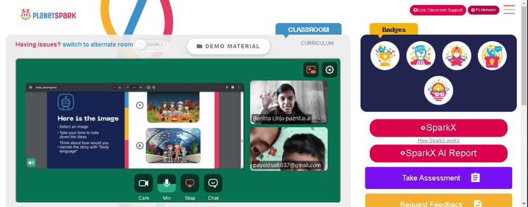Click the switch to alternate room link
The width and height of the screenshot is (528, 207).
(98, 44)
